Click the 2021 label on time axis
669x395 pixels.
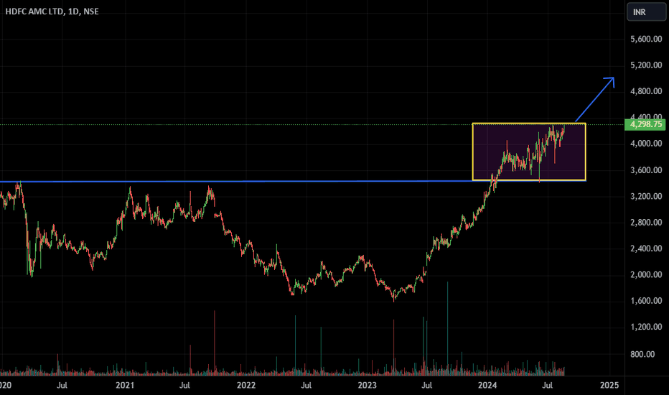point(125,385)
